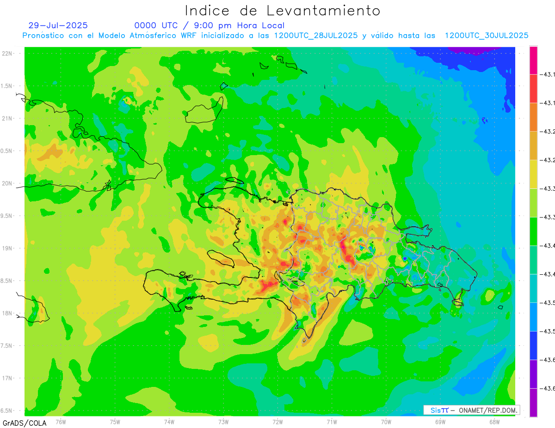
Task: Select the bright yellow legend swatch
Action: pos(533,175)
